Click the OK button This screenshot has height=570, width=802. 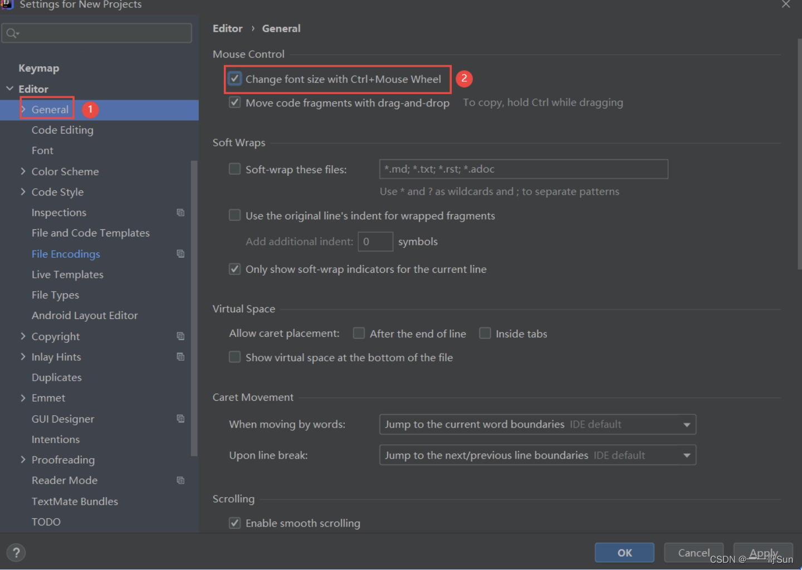pyautogui.click(x=624, y=553)
